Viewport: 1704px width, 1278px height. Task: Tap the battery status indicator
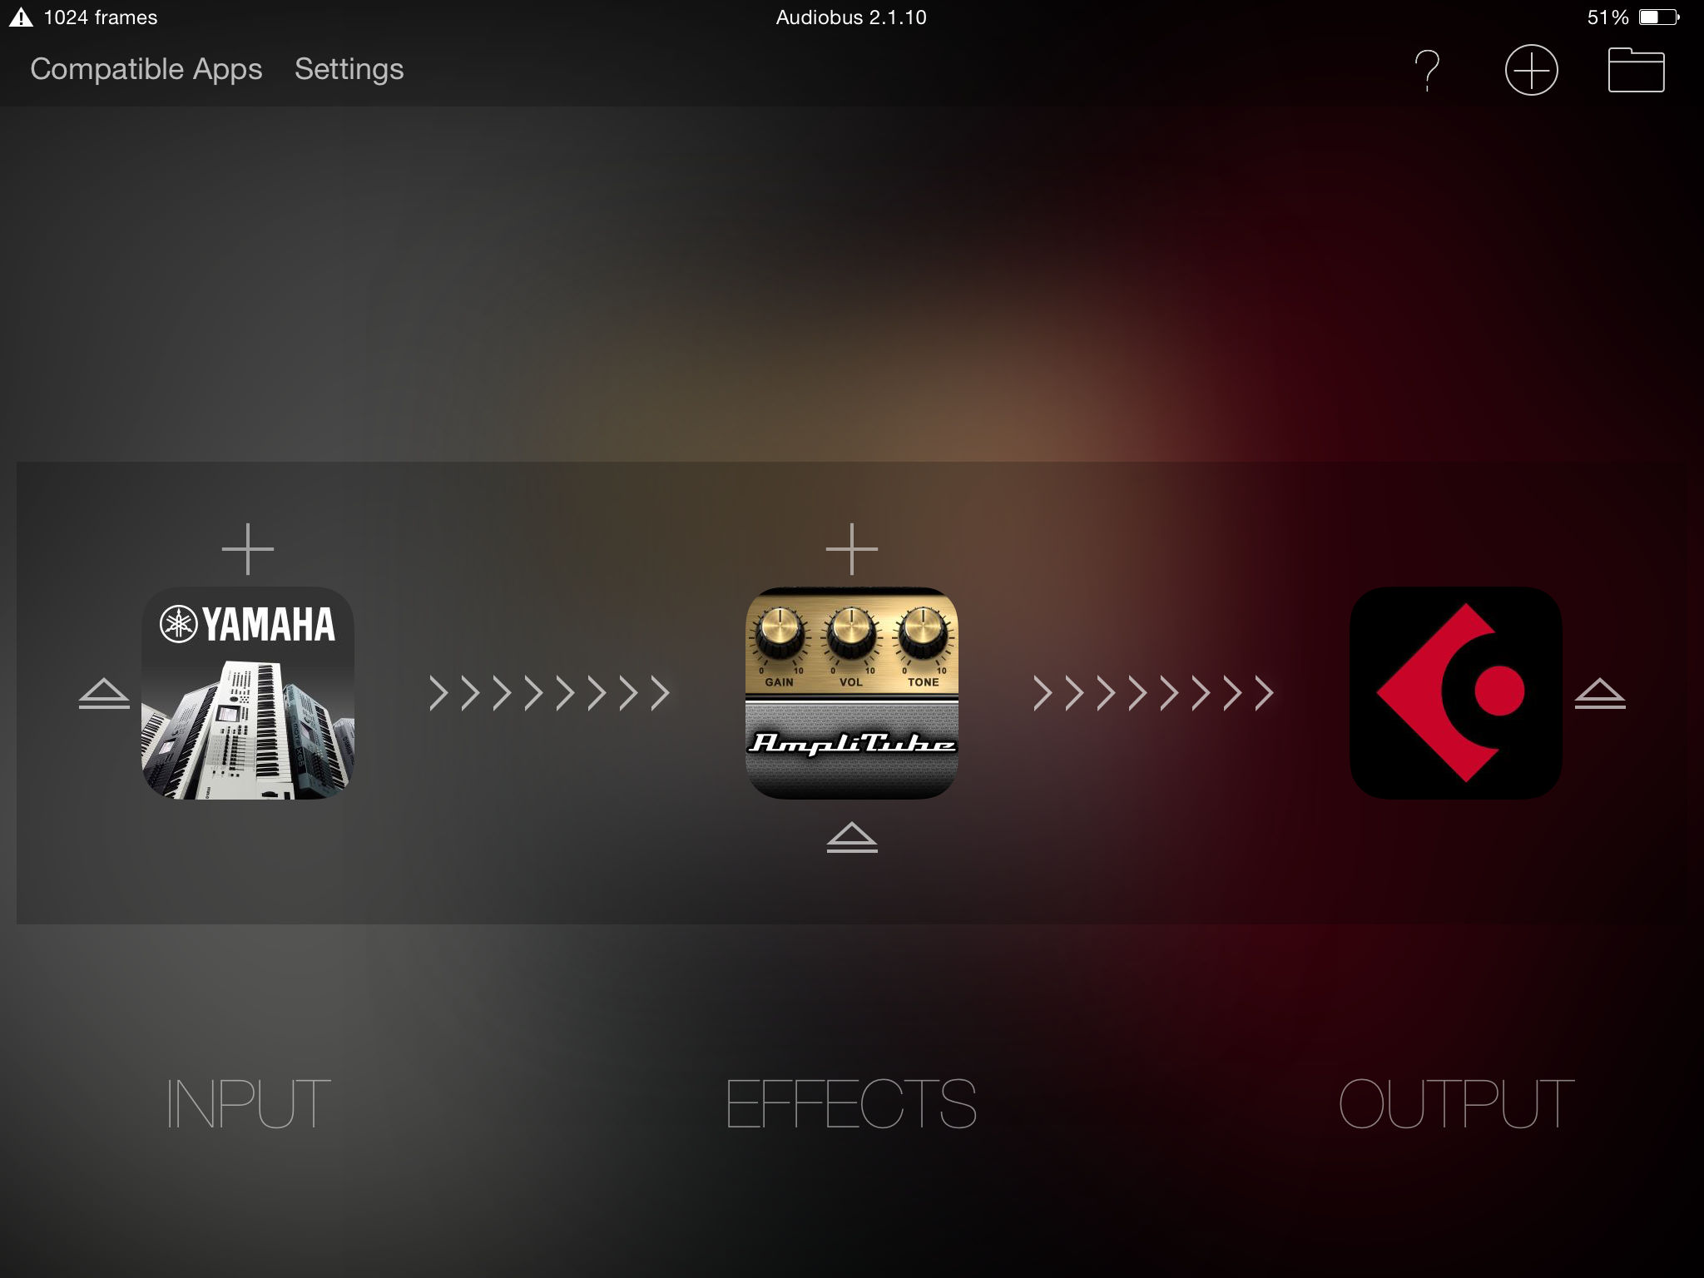(1633, 17)
